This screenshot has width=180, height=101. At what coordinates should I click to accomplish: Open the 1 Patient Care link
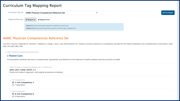(x=15, y=56)
